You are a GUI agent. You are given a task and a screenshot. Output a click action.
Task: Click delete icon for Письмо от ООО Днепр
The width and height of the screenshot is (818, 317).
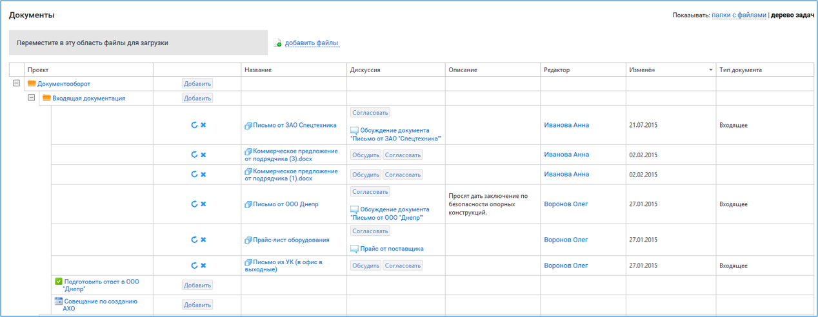click(x=203, y=204)
